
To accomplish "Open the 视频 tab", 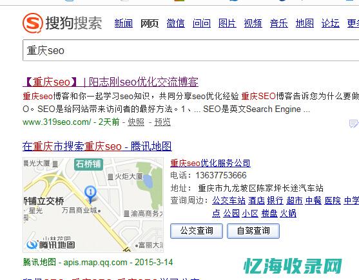I will click(253, 23).
